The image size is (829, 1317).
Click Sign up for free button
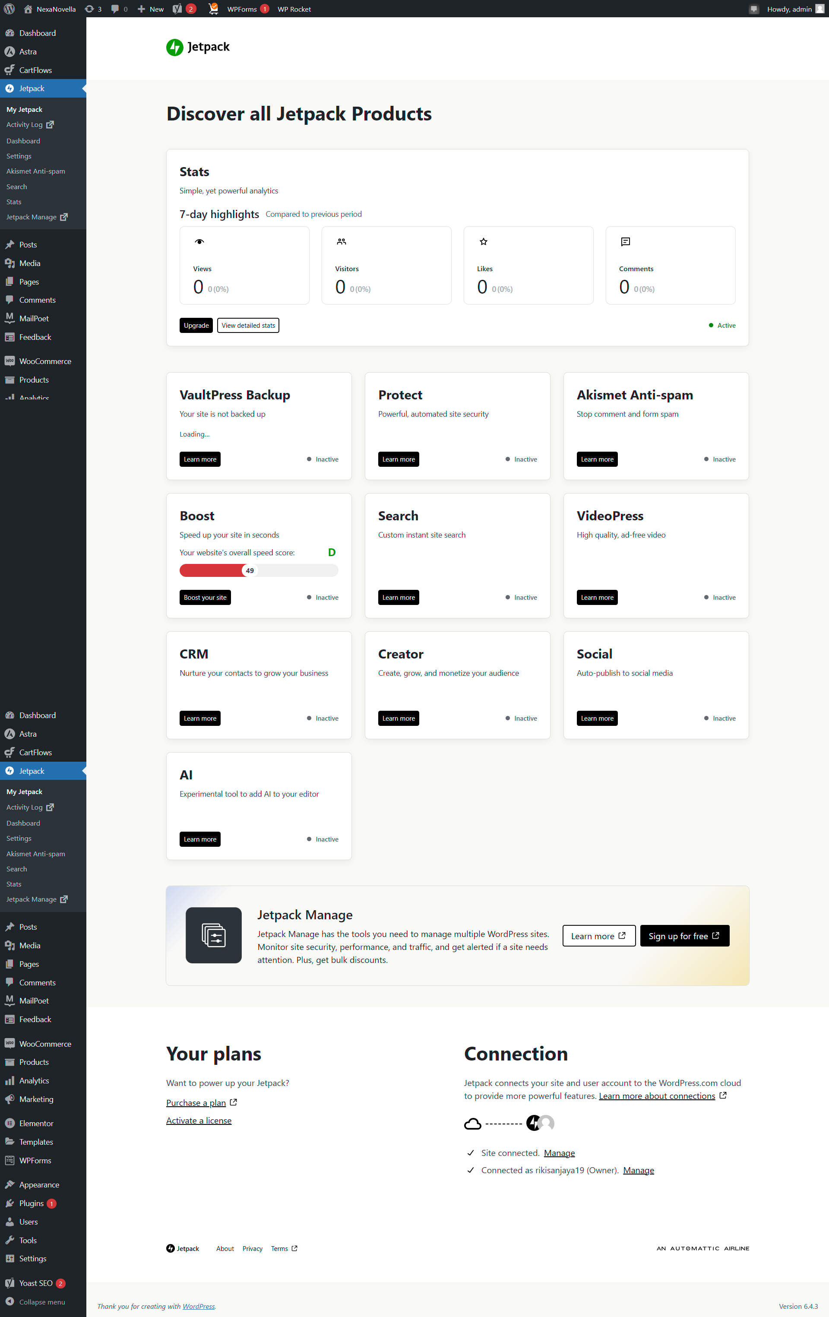tap(684, 936)
